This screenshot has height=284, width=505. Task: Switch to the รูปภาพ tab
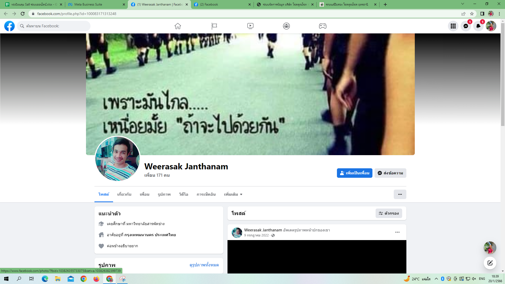click(x=164, y=194)
